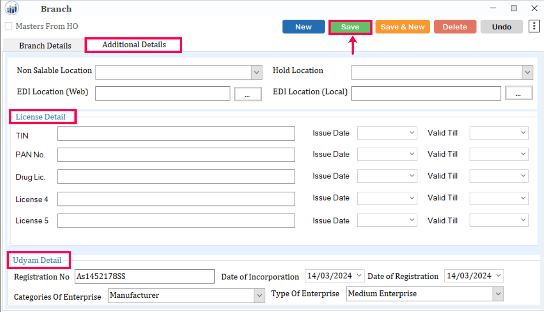Maximize the Branch window
The width and height of the screenshot is (544, 312).
[514, 8]
